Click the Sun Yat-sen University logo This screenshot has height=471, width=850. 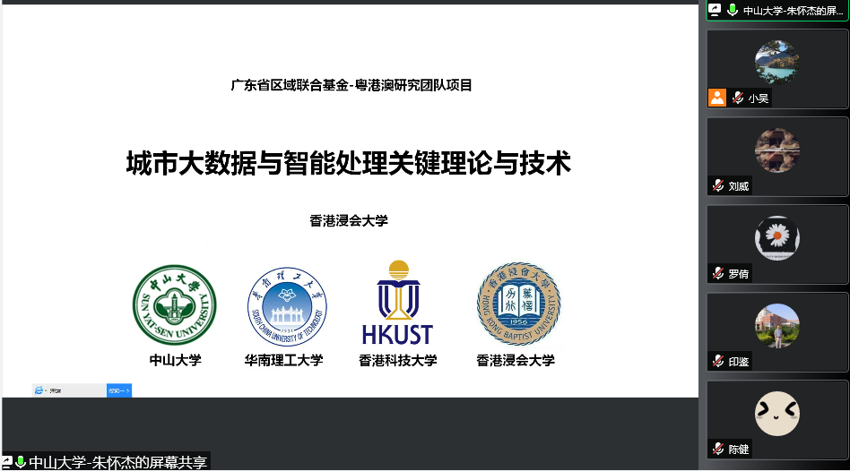click(175, 304)
